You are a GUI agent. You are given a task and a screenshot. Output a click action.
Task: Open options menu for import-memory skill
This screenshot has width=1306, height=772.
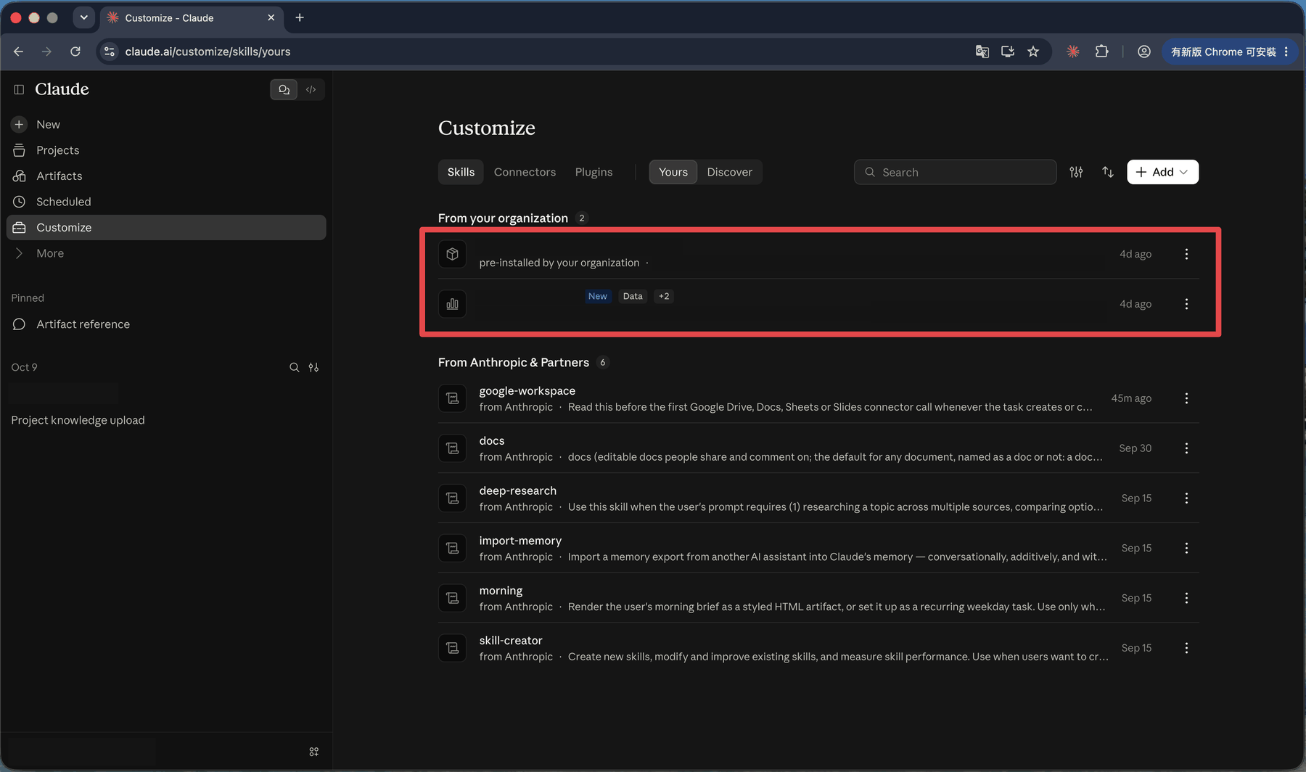click(x=1186, y=549)
